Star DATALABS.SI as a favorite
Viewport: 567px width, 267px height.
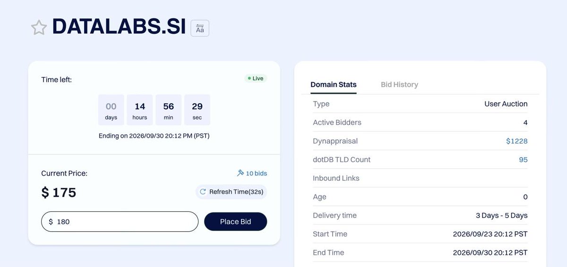point(39,28)
